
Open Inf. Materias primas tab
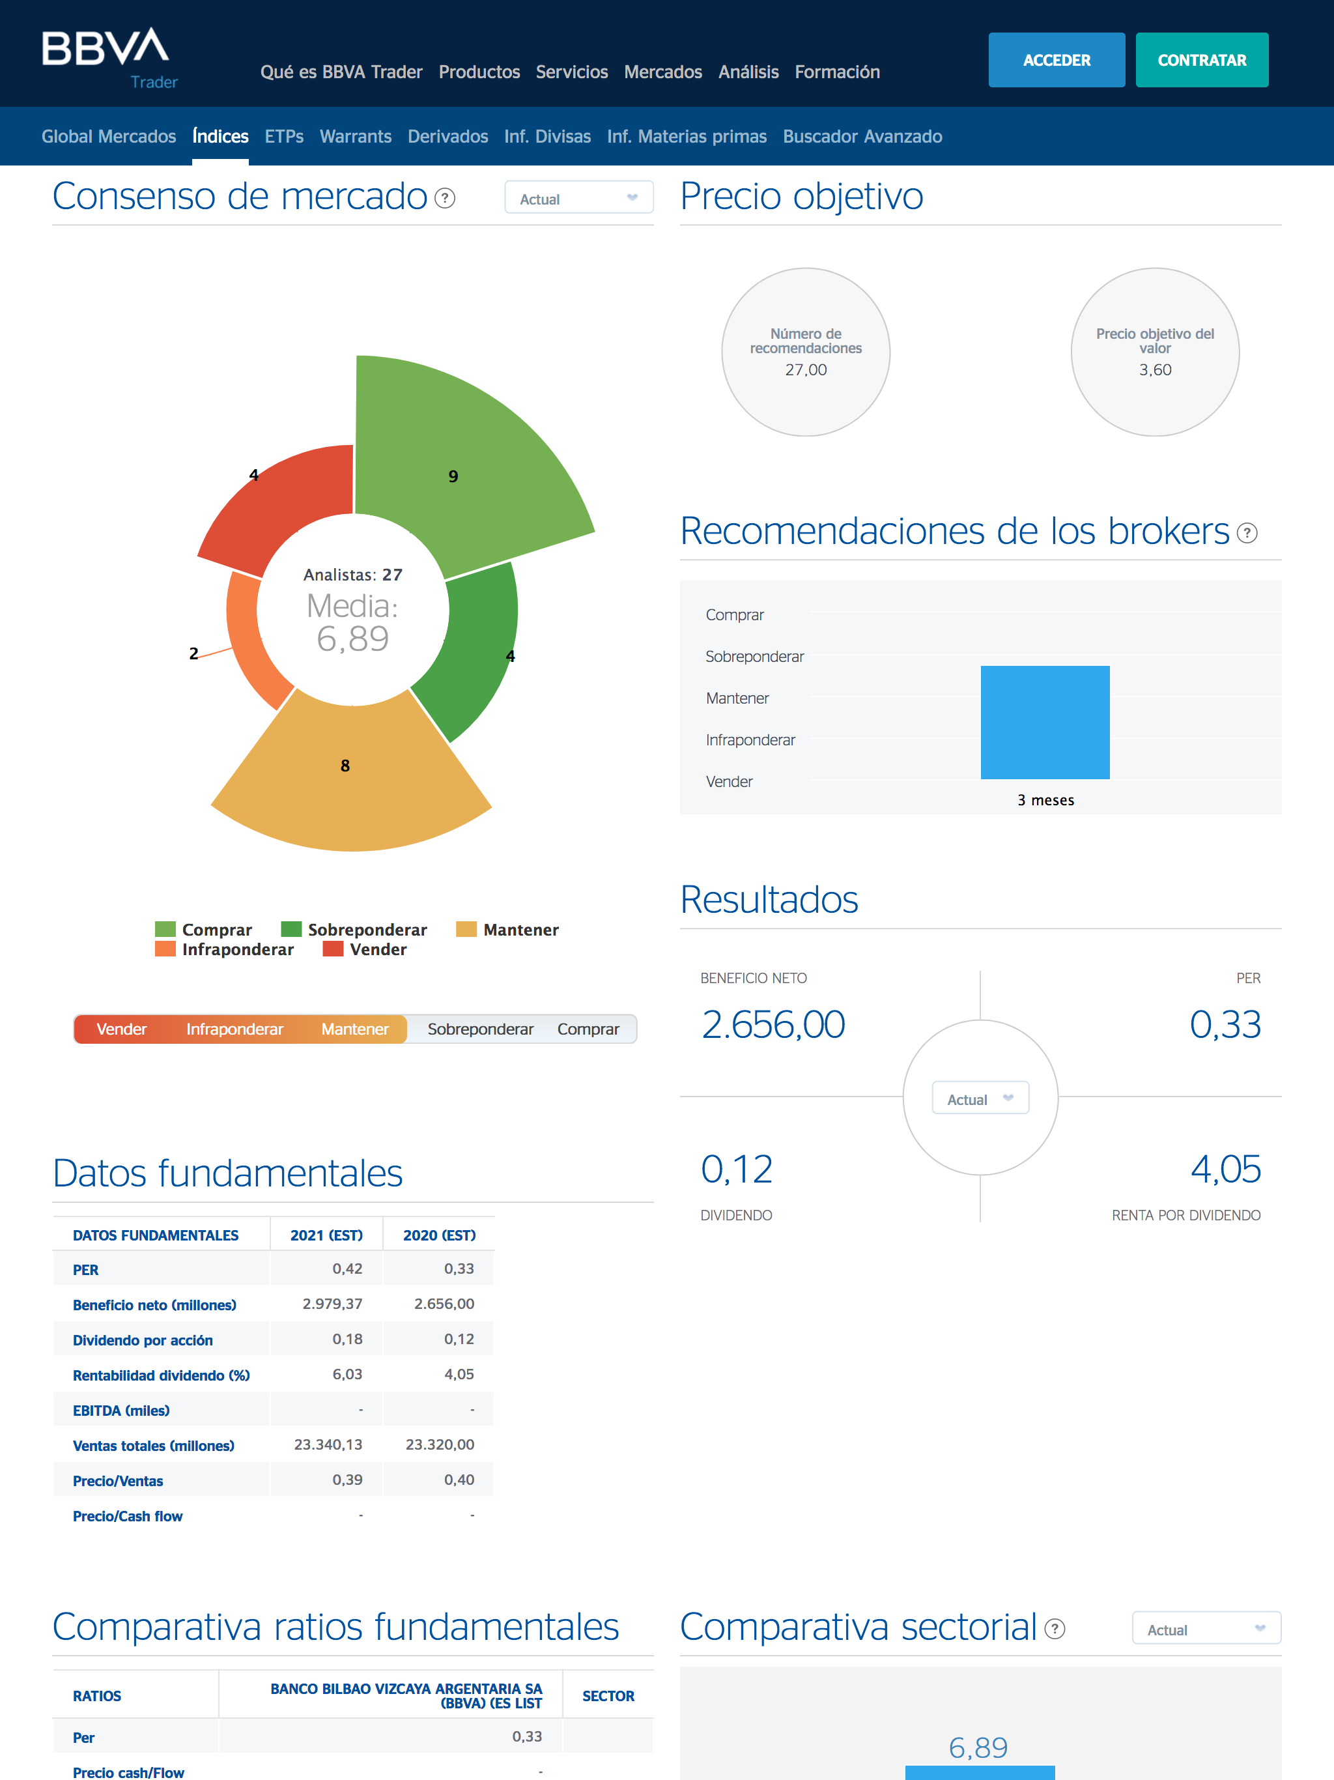(x=687, y=136)
